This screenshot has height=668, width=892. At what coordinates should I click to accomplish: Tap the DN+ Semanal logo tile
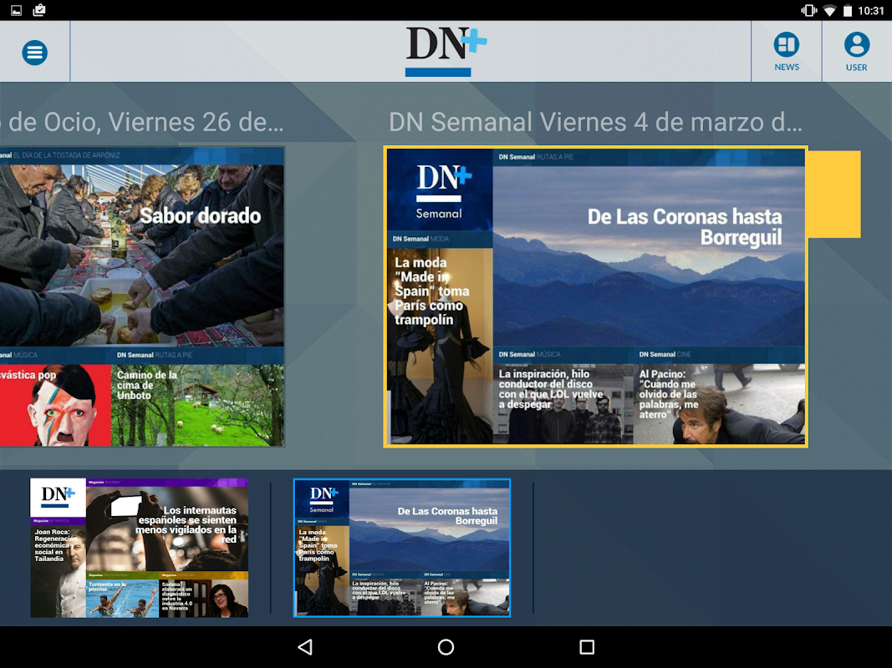point(439,190)
